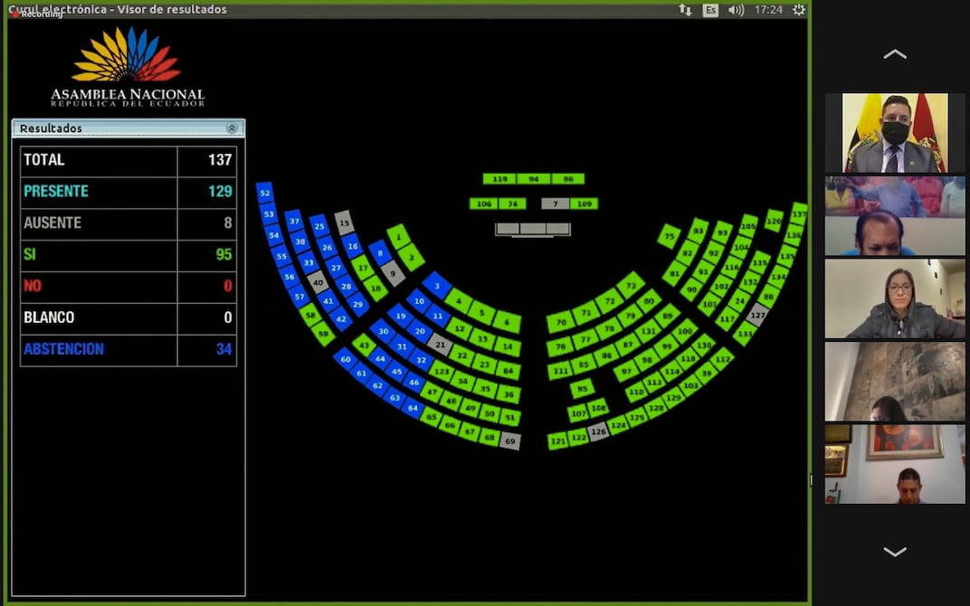Click green seat number 119
Viewport: 970px width, 606px height.
pyautogui.click(x=499, y=179)
